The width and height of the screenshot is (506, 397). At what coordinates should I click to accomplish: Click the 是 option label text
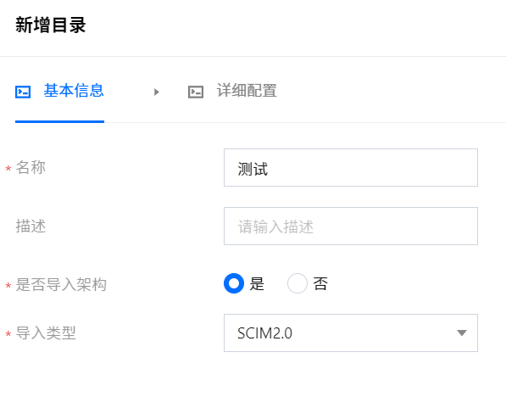[x=257, y=284]
